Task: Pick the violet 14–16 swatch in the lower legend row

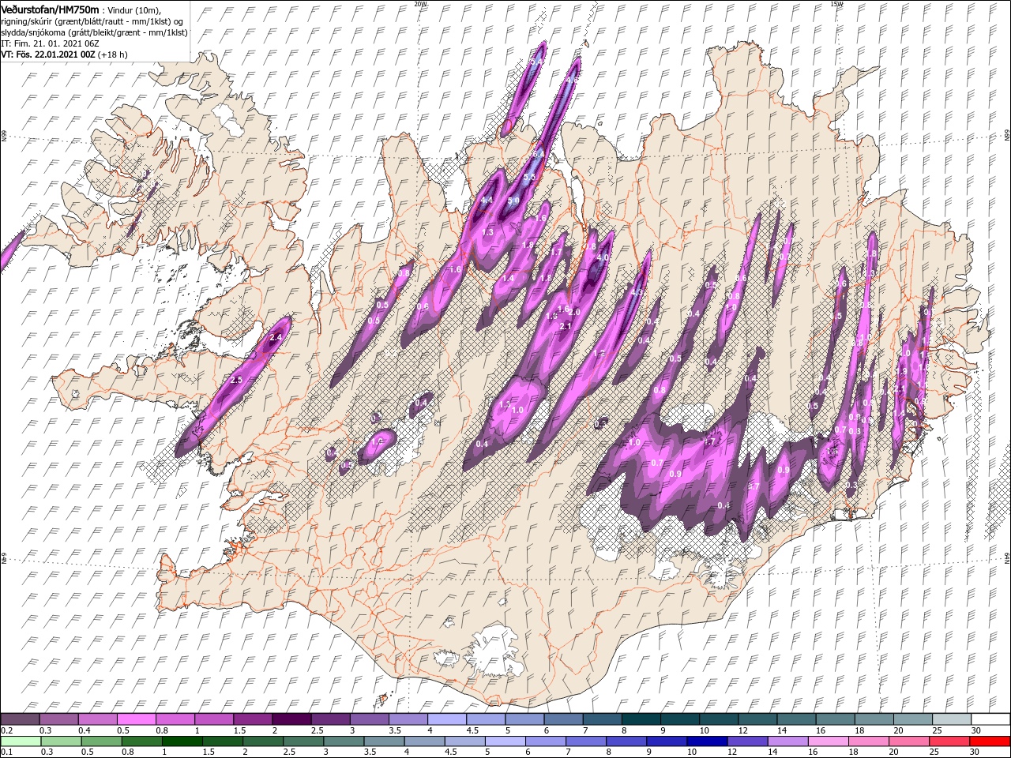Action: 787,741
